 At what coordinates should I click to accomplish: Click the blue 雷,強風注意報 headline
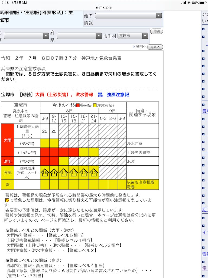[113, 95]
